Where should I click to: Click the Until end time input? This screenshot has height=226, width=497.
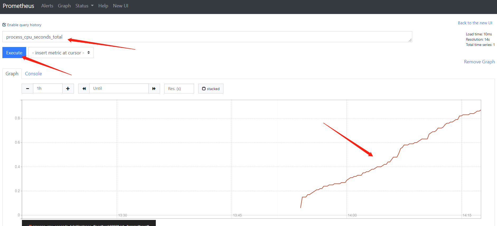pos(119,88)
